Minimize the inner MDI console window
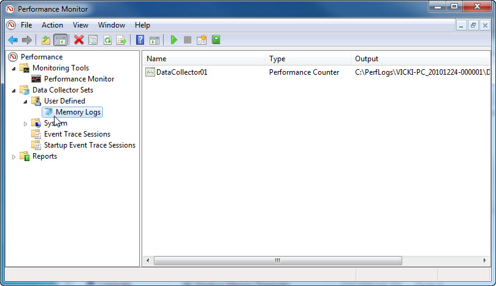 pos(461,25)
